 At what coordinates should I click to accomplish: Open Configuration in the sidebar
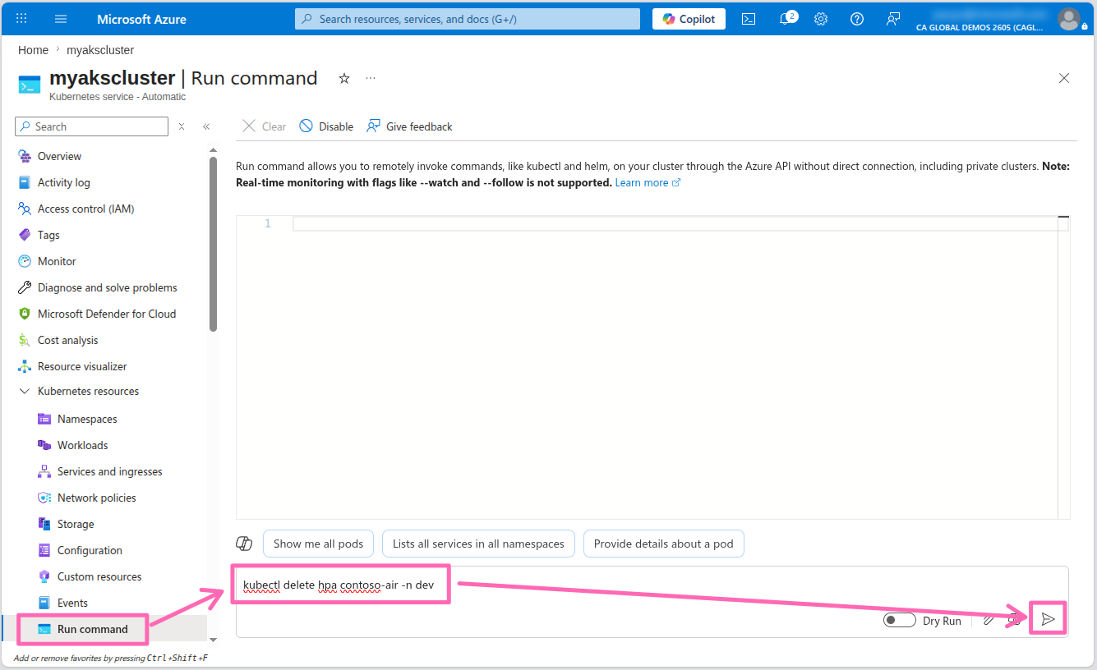90,550
